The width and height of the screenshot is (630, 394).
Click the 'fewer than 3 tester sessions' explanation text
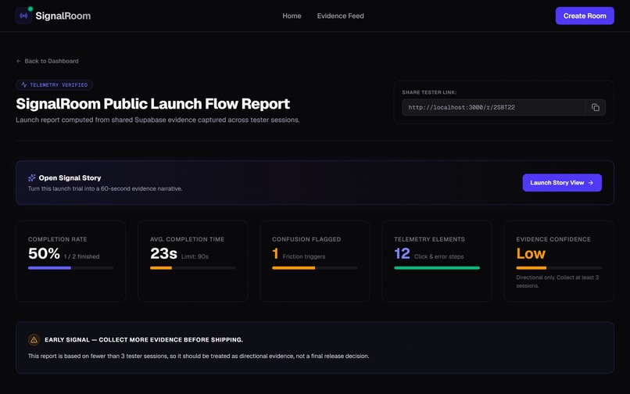coord(199,356)
